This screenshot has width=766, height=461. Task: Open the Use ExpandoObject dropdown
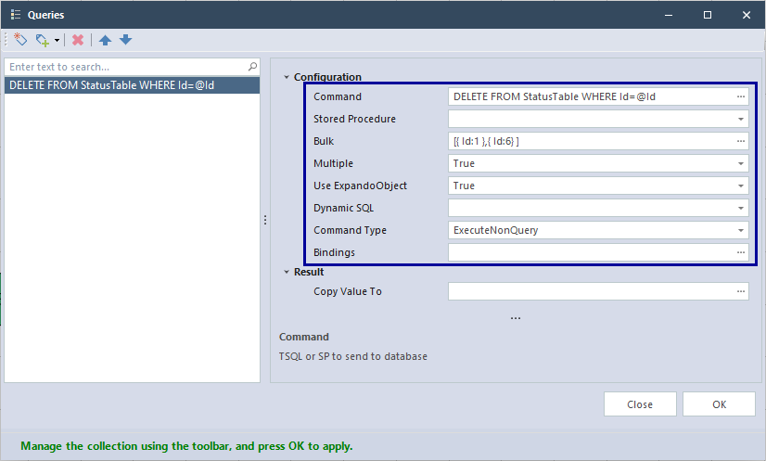coord(741,186)
